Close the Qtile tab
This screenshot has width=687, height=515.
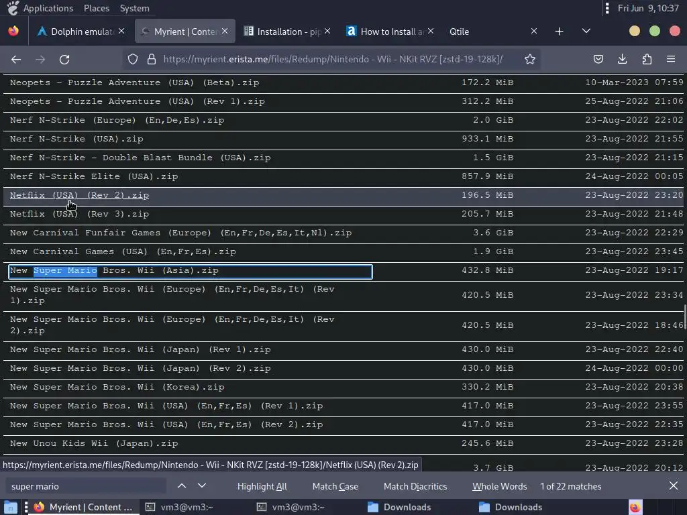533,31
